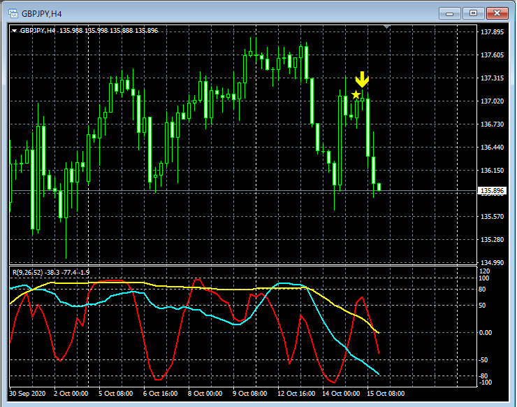Click the 2 Oct 00:00 time label
Screen dimensions: 517x407
[71, 394]
